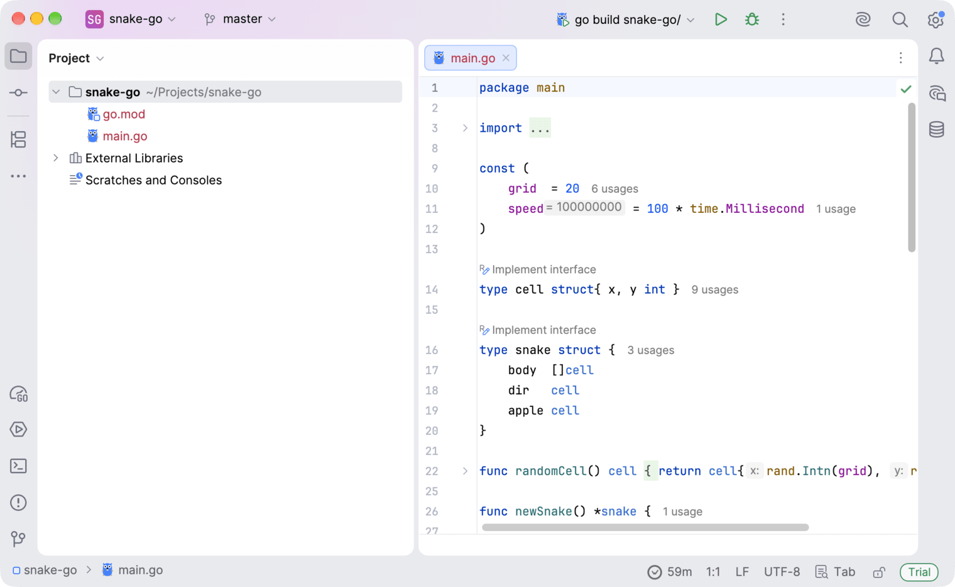
Task: Click the Trial status button
Action: 919,572
